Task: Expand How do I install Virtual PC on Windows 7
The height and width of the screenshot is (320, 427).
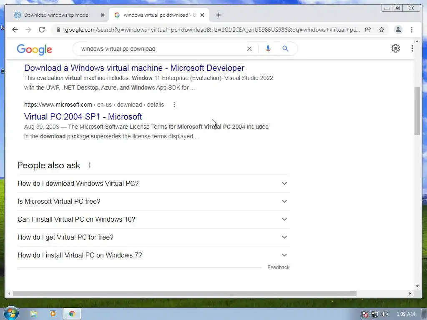Action: pos(153,255)
